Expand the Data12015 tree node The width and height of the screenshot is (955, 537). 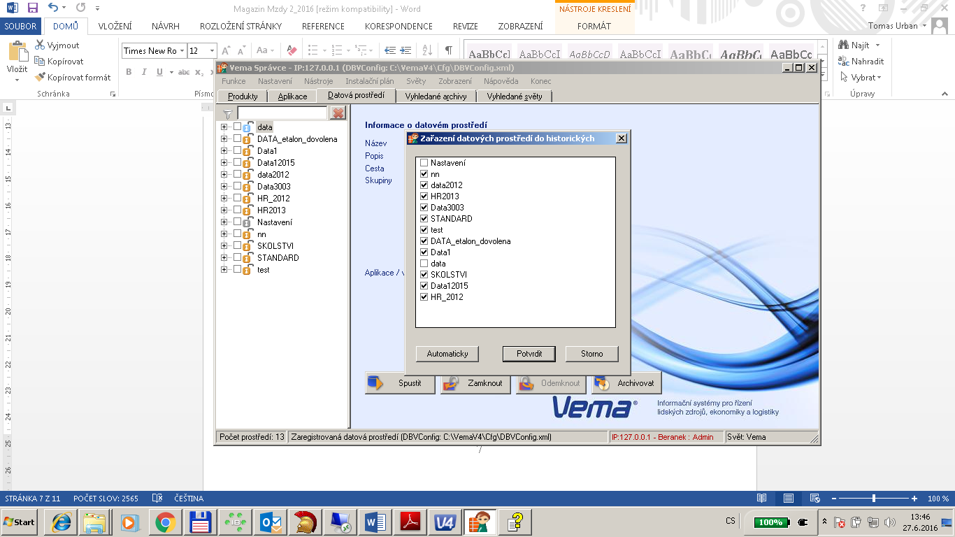[x=224, y=162]
